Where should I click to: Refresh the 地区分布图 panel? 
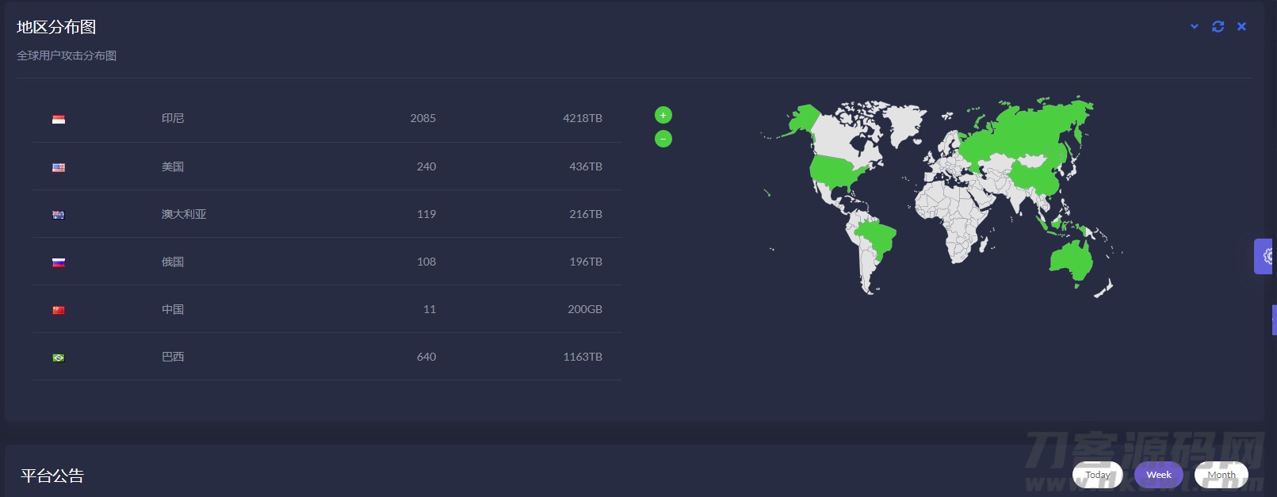coord(1218,27)
